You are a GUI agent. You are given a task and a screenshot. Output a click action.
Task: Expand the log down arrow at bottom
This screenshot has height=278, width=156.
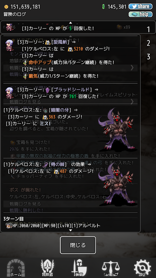click(71, 230)
